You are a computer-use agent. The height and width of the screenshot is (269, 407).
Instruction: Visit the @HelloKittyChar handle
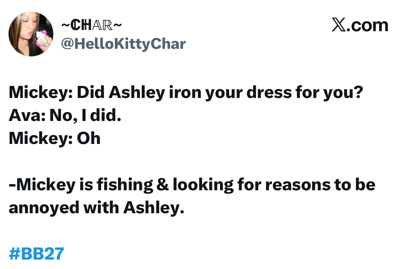point(123,44)
